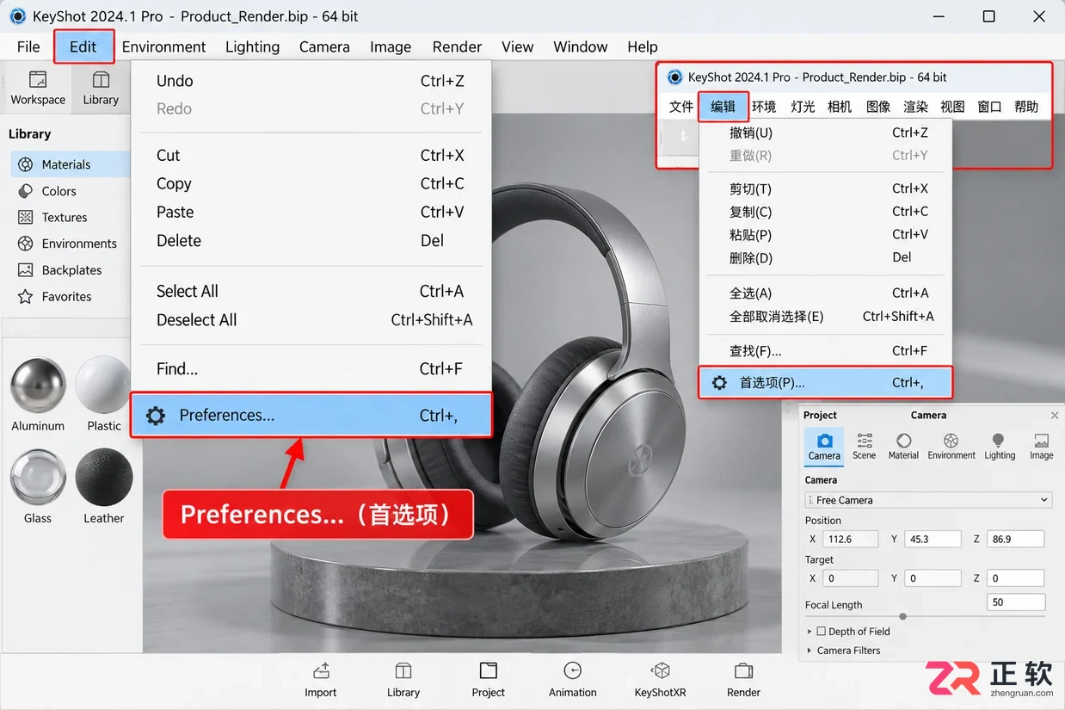The height and width of the screenshot is (710, 1065).
Task: Open the Animation timeline from the bottom toolbar
Action: pos(573,680)
